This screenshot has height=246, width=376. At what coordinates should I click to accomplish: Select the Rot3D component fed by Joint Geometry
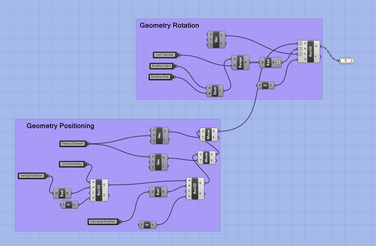99,190
